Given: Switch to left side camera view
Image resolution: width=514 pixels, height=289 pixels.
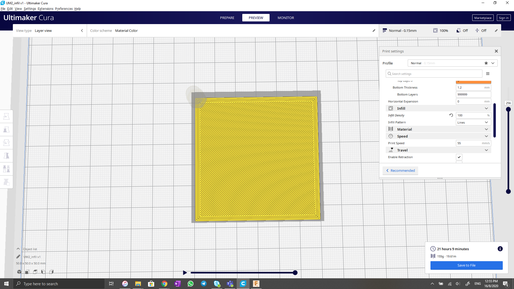Looking at the screenshot, I should tap(43, 272).
